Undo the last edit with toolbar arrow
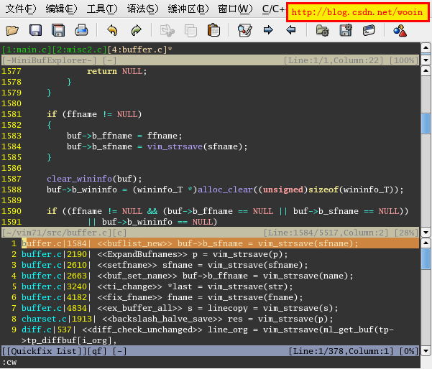The height and width of the screenshot is (369, 432). point(112,30)
